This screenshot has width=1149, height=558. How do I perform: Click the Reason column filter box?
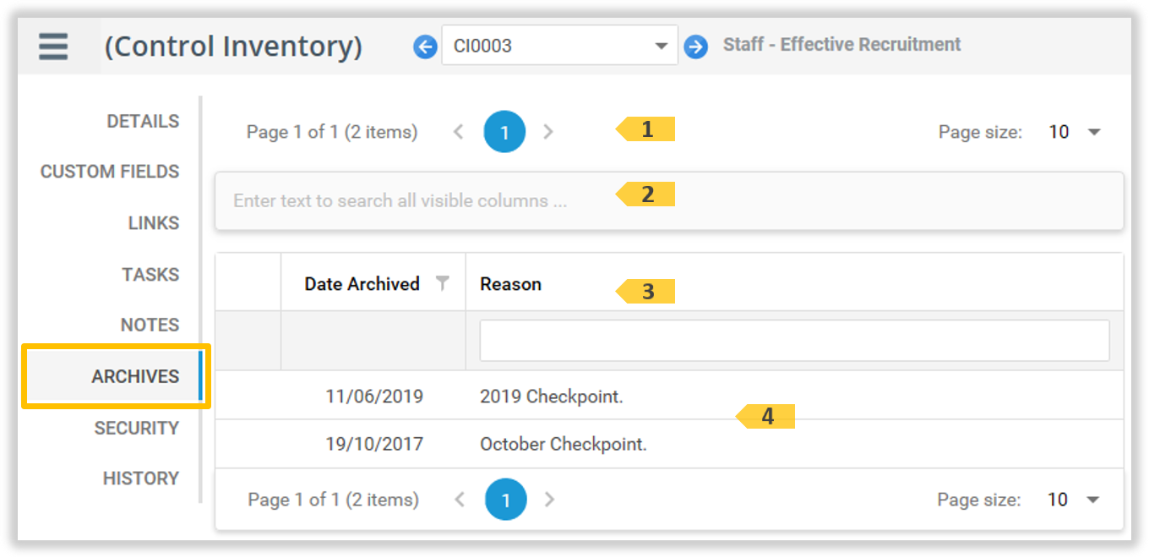pos(794,339)
